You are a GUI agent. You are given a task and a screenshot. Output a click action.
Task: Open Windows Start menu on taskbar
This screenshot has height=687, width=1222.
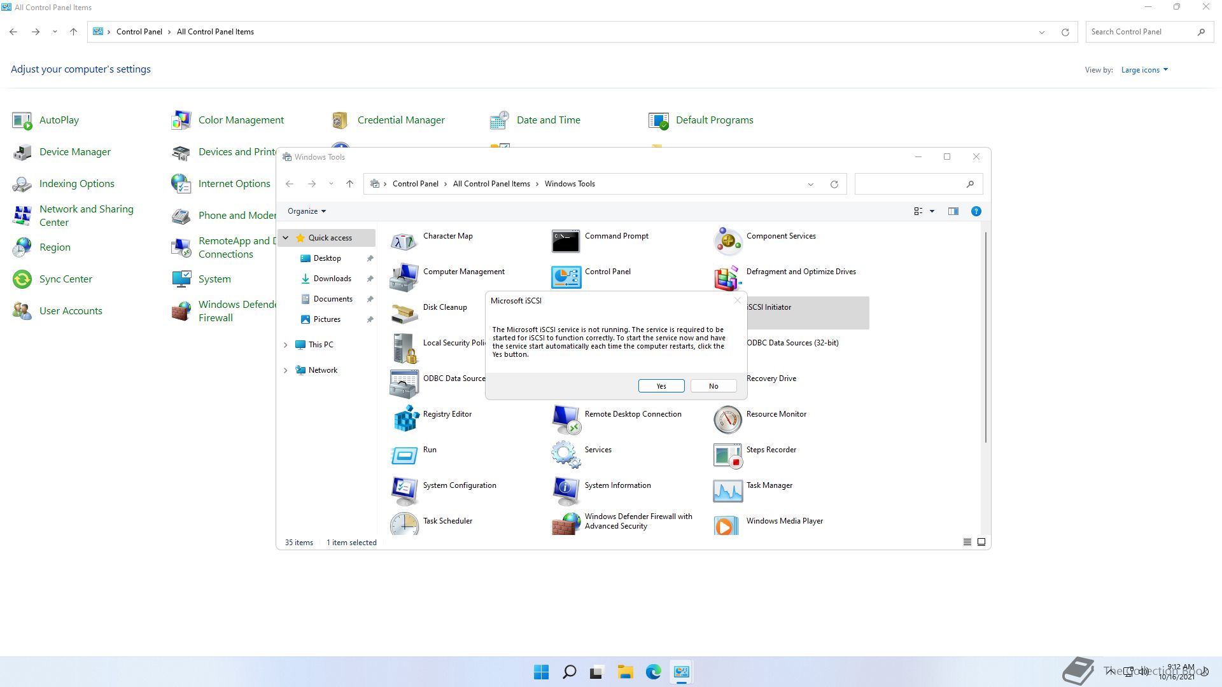541,672
